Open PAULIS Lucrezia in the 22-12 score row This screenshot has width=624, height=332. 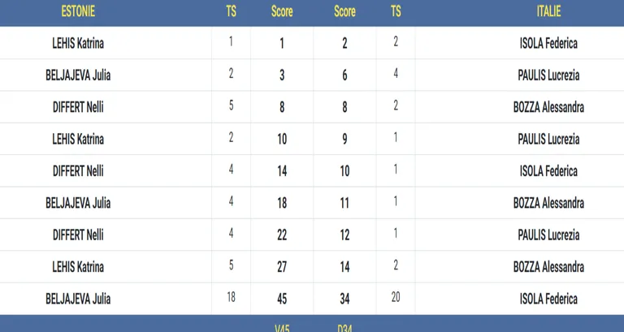(x=548, y=235)
